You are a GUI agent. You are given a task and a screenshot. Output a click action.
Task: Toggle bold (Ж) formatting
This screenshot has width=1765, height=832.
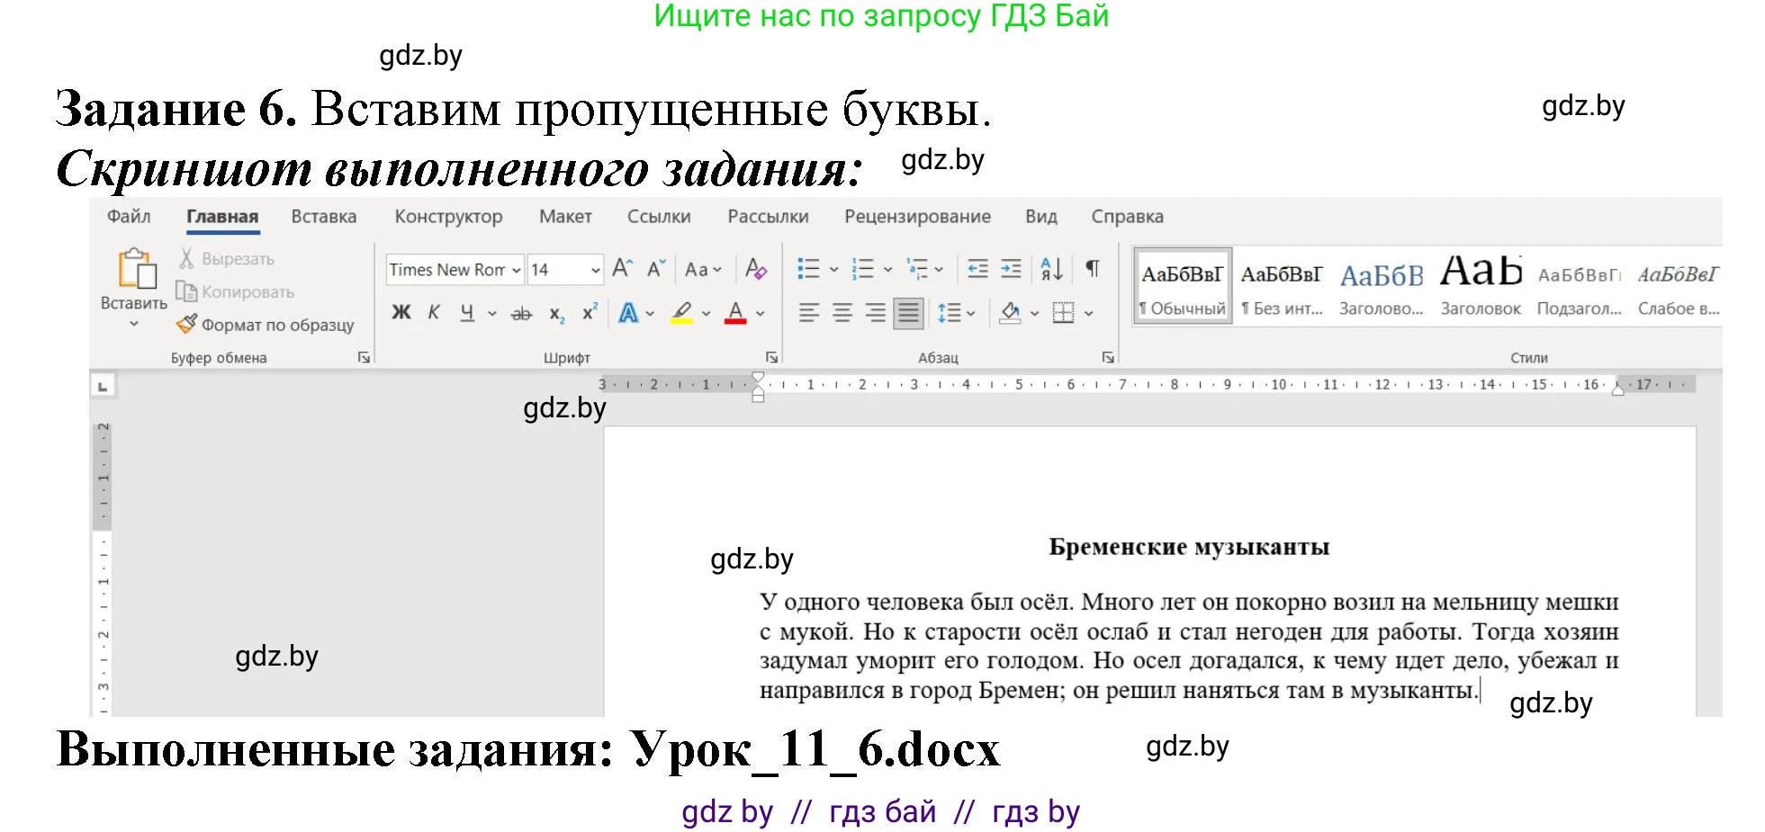[401, 313]
